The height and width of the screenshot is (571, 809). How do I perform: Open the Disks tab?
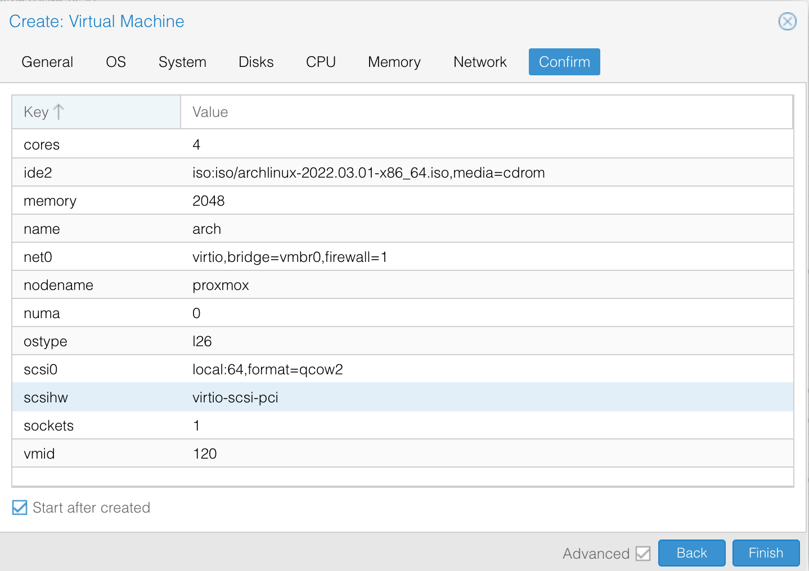(256, 62)
